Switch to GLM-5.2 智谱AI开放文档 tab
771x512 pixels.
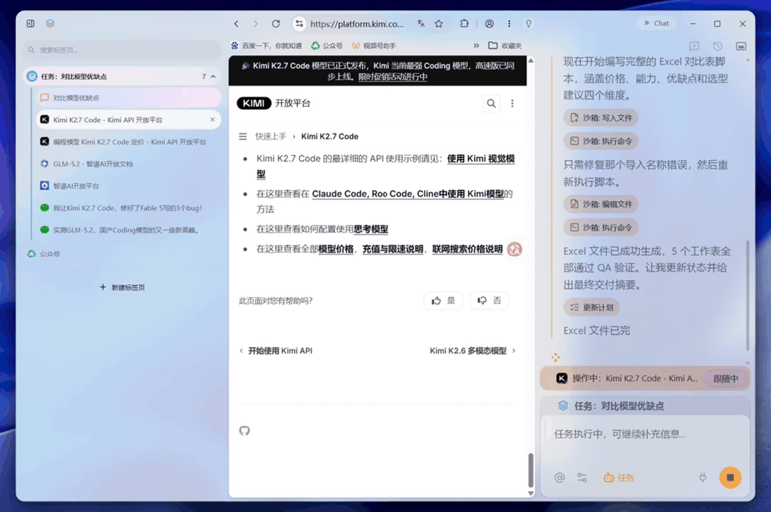pyautogui.click(x=129, y=164)
